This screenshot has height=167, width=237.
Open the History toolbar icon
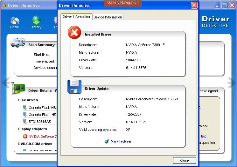36,23
